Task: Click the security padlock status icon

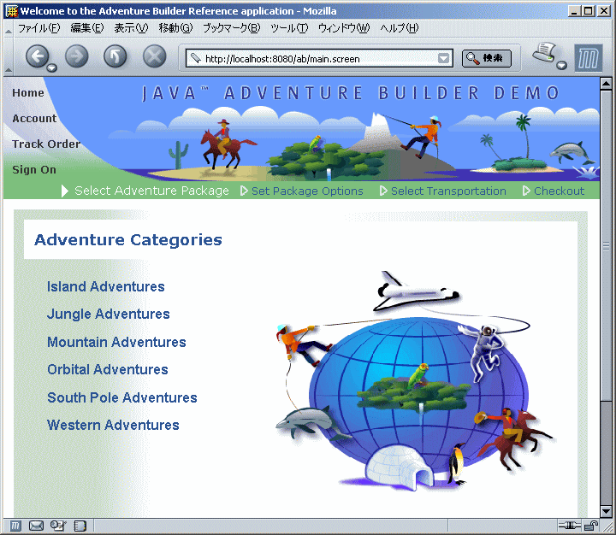Action: (x=590, y=526)
